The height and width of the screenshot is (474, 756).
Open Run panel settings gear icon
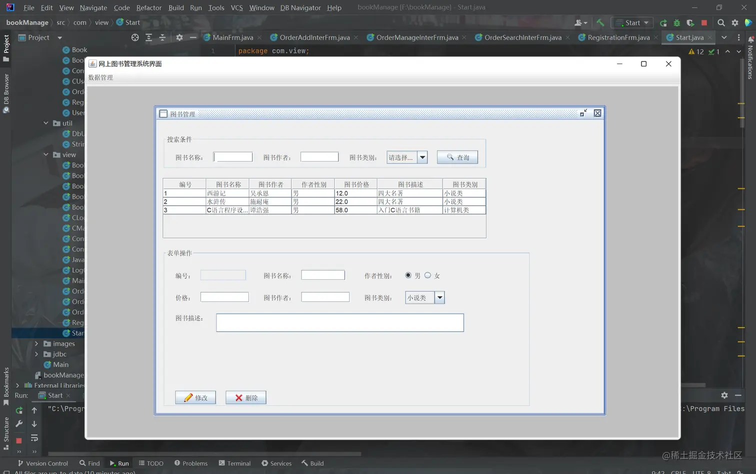coord(724,395)
